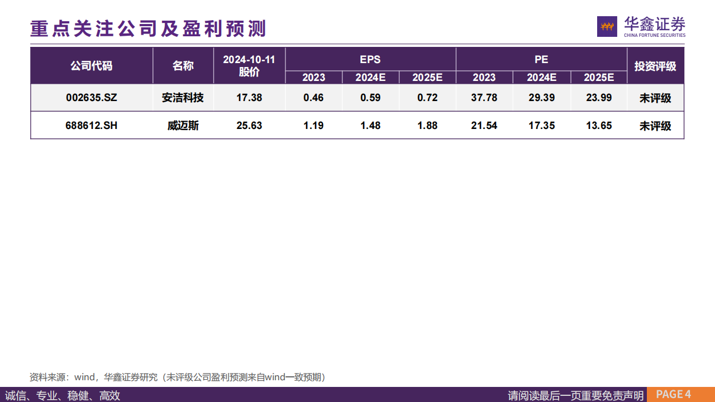Image resolution: width=715 pixels, height=402 pixels.
Task: Click EPS value 0.59
Action: pos(370,98)
